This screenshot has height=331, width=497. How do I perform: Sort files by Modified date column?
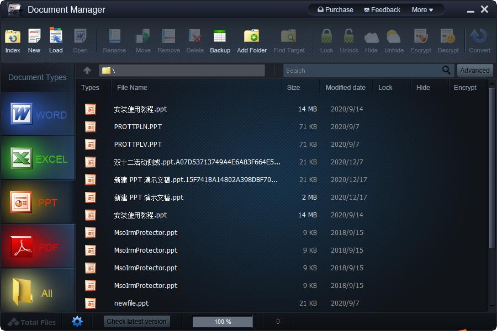tap(345, 88)
